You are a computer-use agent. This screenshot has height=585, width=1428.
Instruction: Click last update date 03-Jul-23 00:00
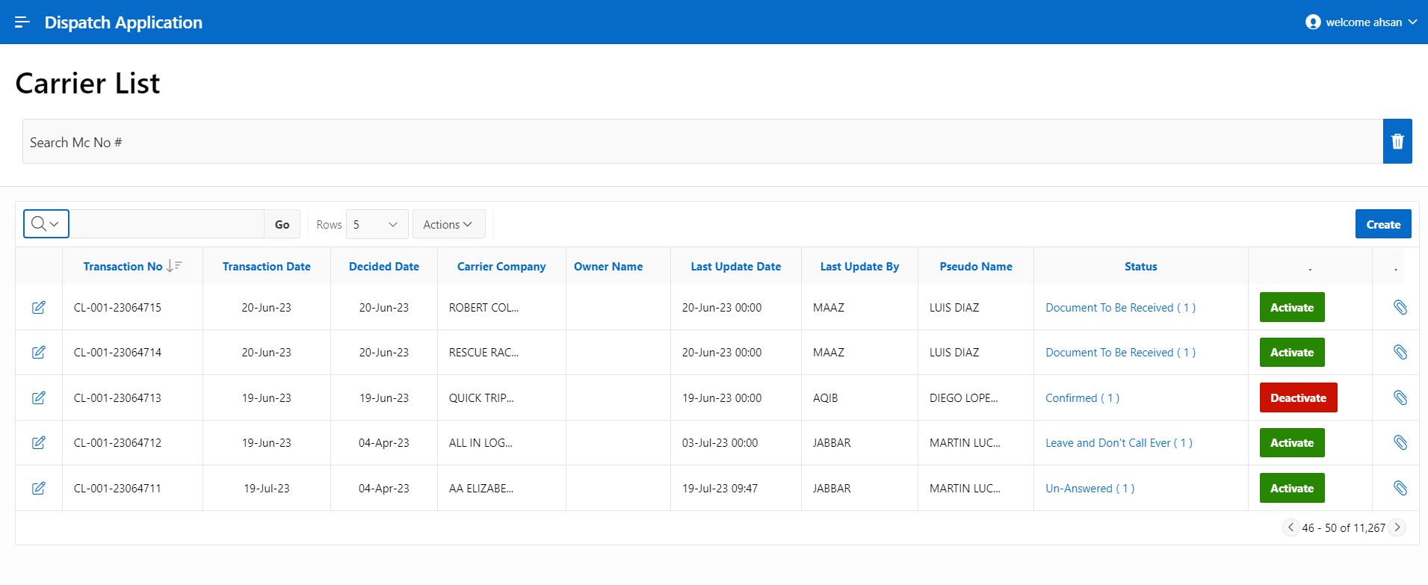[x=720, y=442]
